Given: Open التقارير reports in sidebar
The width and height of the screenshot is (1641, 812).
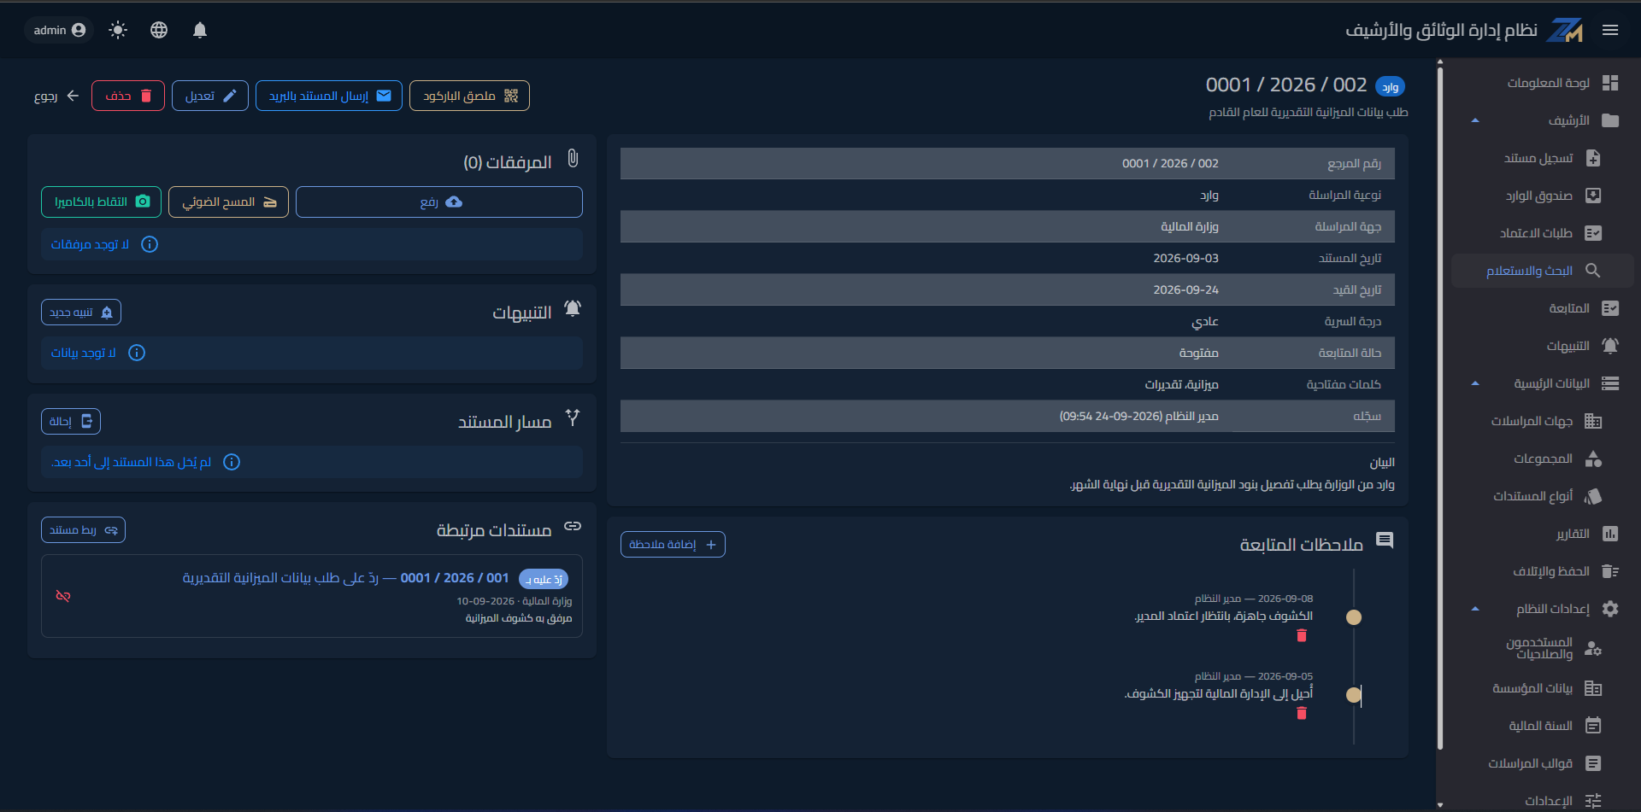Looking at the screenshot, I should [1543, 534].
